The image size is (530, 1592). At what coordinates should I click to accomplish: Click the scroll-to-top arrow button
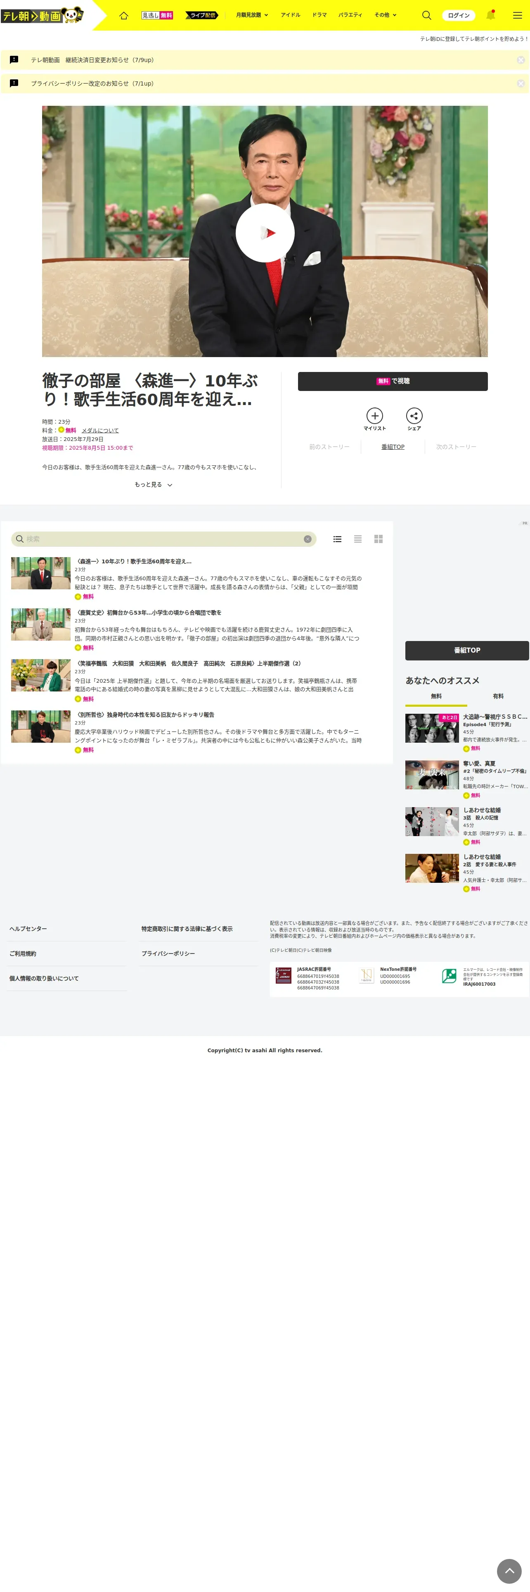click(x=509, y=1571)
